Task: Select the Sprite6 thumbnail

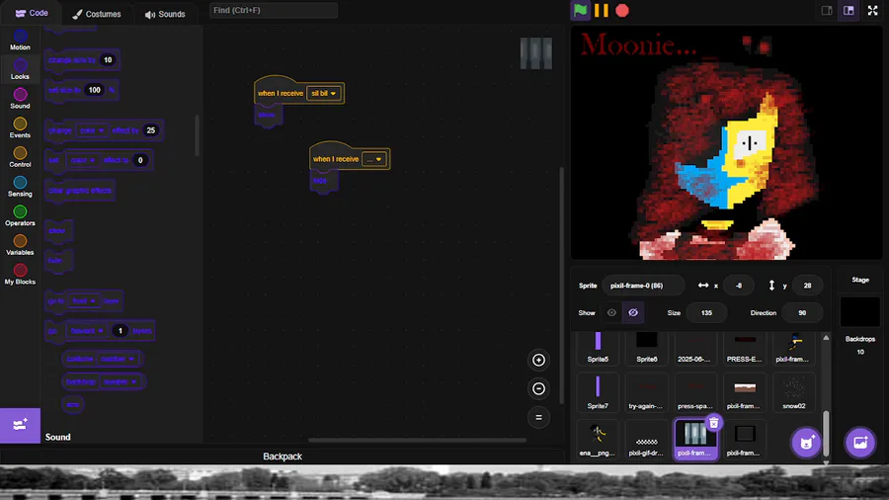Action: coord(647,348)
